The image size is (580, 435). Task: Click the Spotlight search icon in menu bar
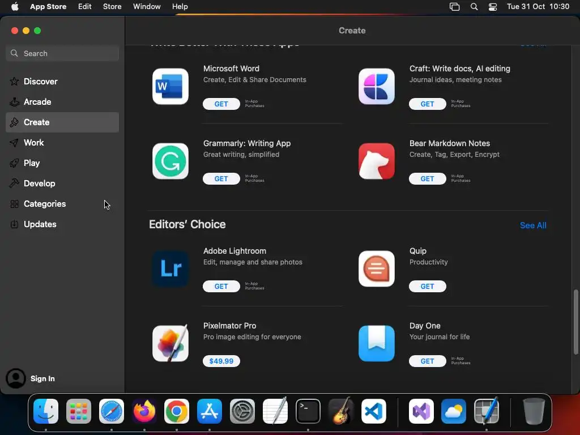(474, 7)
